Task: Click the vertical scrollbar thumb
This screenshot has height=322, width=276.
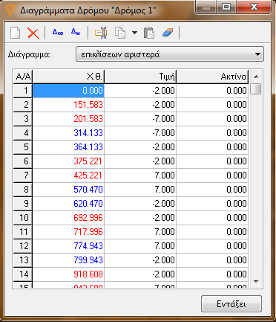Action: pos(256,89)
